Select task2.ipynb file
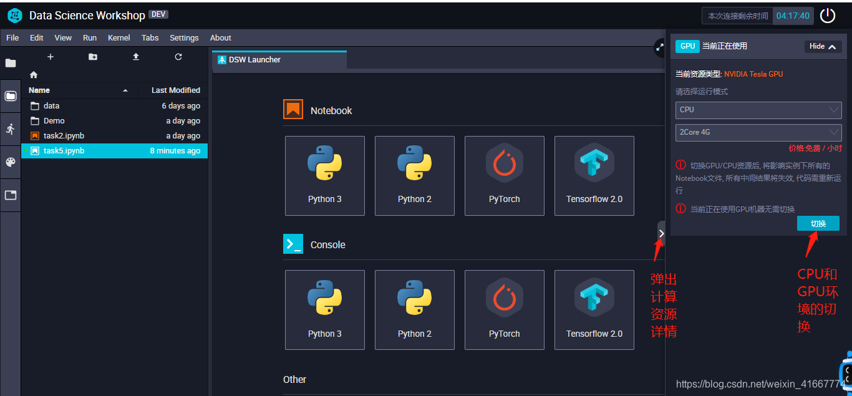852x396 pixels. [x=115, y=136]
